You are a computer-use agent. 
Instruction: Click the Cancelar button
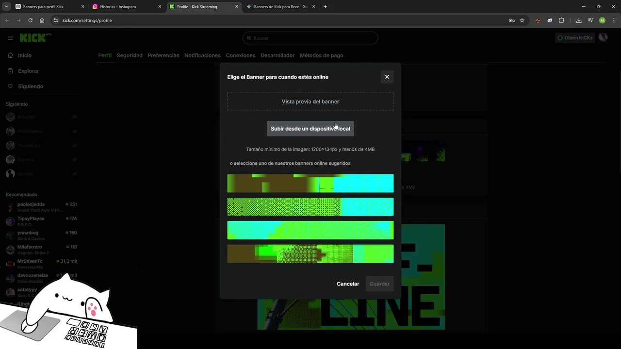(348, 284)
